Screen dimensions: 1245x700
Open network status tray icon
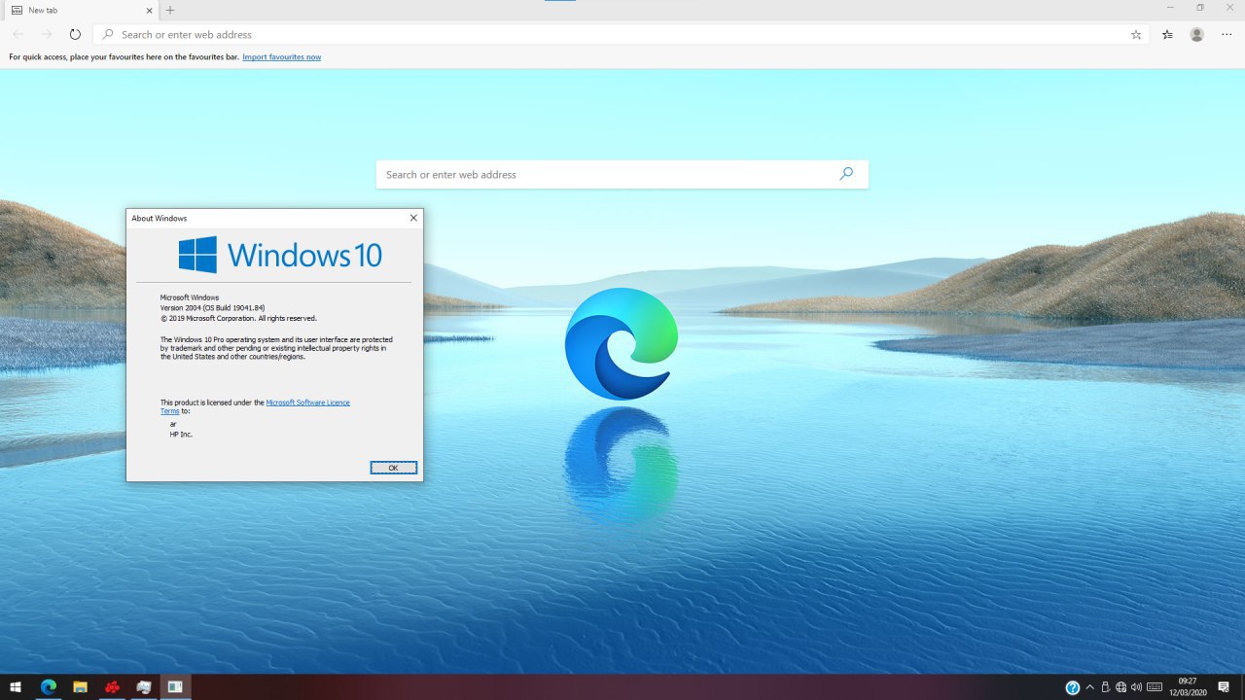pos(1120,687)
